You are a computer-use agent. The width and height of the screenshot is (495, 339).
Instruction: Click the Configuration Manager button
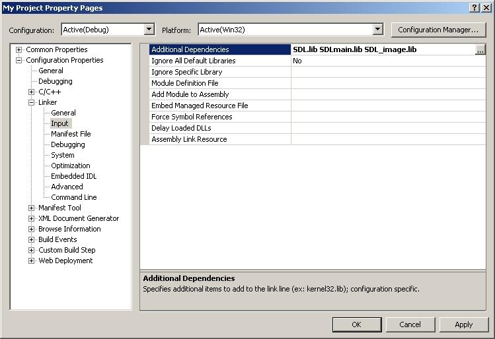coord(438,30)
